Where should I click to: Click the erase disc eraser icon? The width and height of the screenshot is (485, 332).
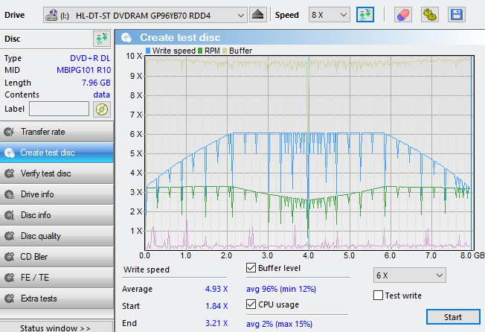[x=402, y=15]
